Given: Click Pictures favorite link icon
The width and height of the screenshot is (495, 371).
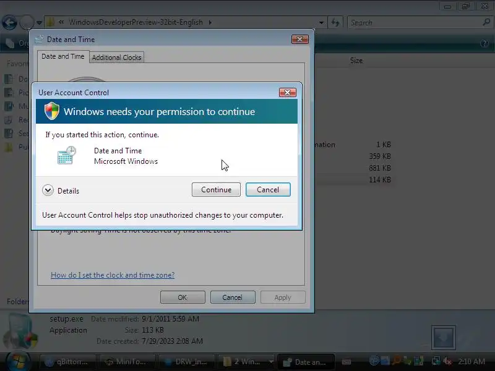Looking at the screenshot, I should click(9, 92).
